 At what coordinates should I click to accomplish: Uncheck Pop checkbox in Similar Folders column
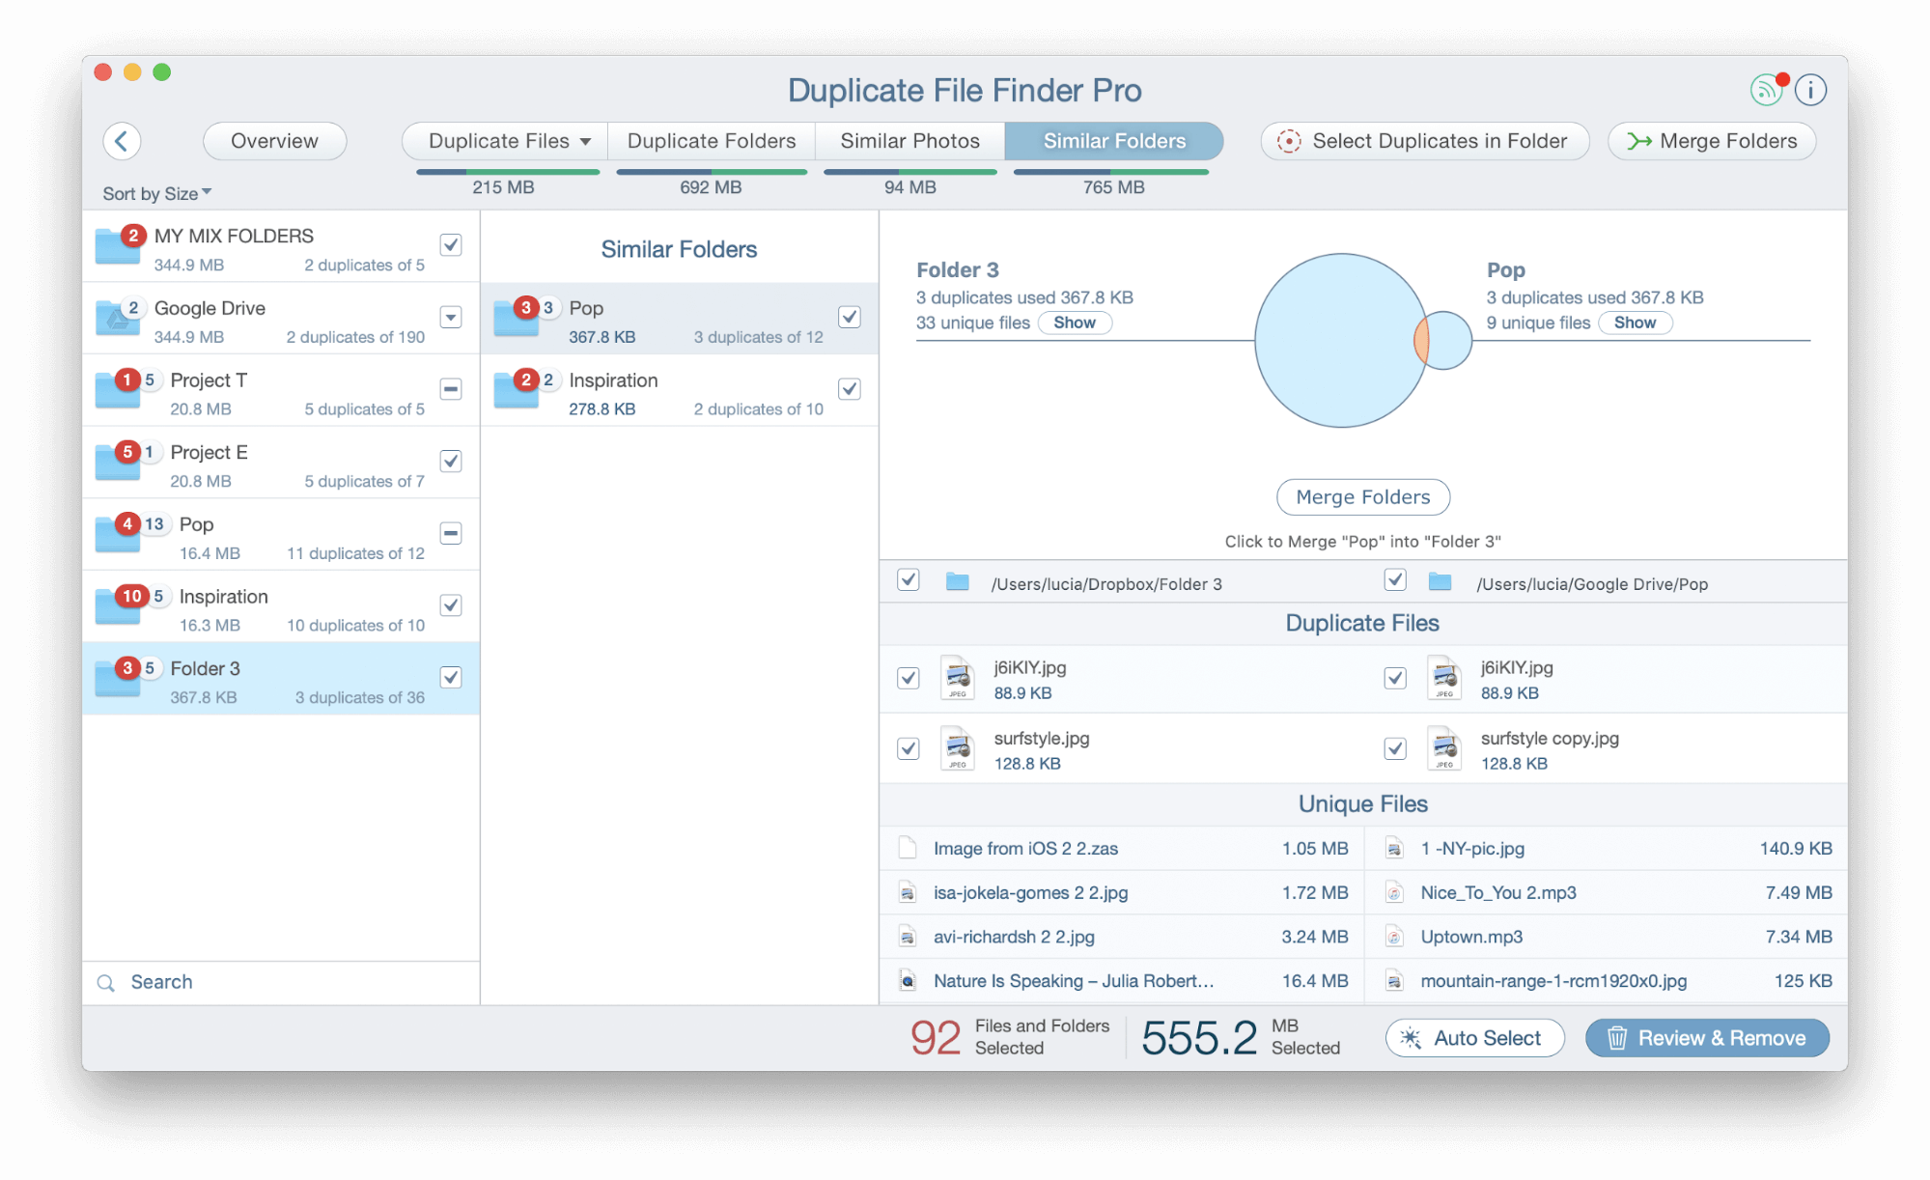pos(850,317)
